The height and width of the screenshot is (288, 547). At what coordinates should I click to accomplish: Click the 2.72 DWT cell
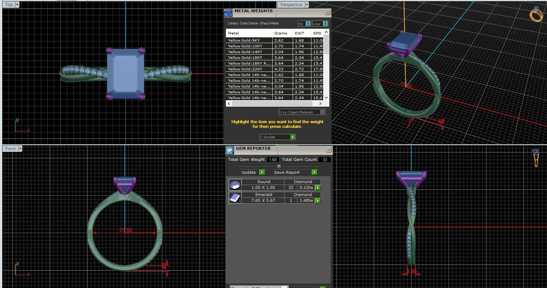pyautogui.click(x=302, y=69)
